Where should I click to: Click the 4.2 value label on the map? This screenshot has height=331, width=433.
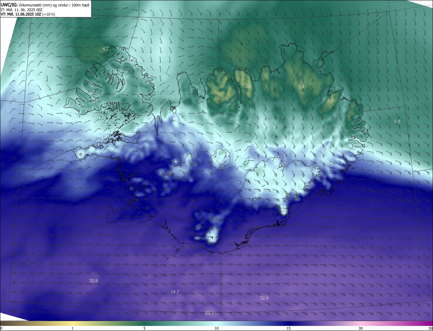[x=106, y=49]
